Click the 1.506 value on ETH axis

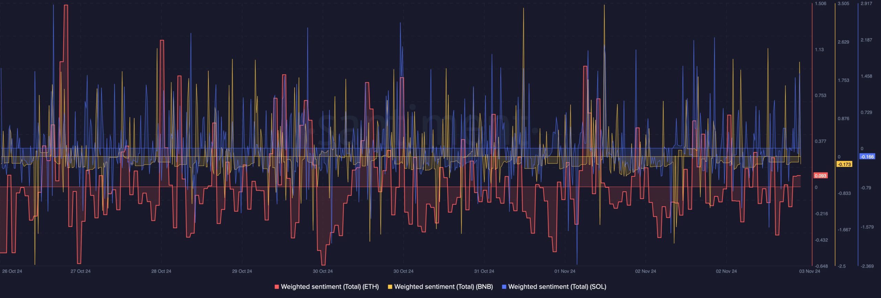coord(820,4)
